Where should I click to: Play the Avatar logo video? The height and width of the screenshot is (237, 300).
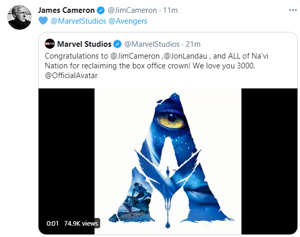click(168, 161)
